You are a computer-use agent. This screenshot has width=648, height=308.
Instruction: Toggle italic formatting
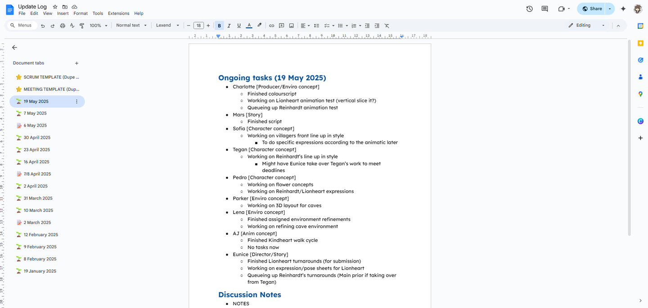(229, 26)
